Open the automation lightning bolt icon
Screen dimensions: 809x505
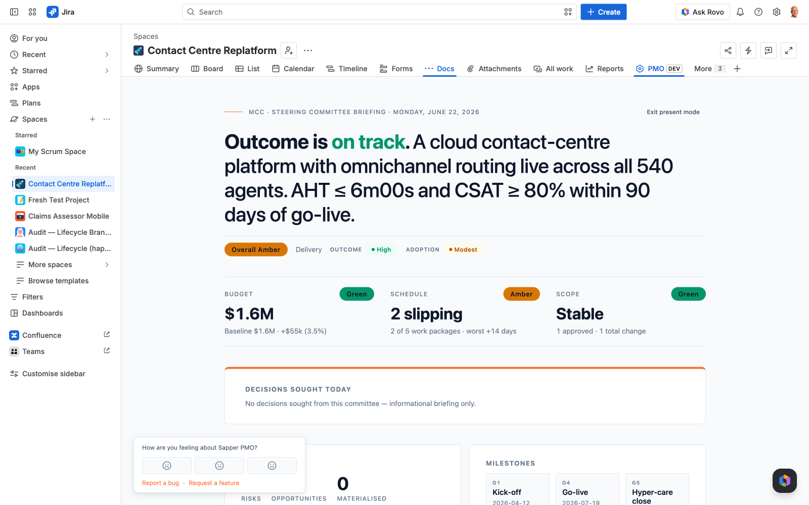(748, 50)
